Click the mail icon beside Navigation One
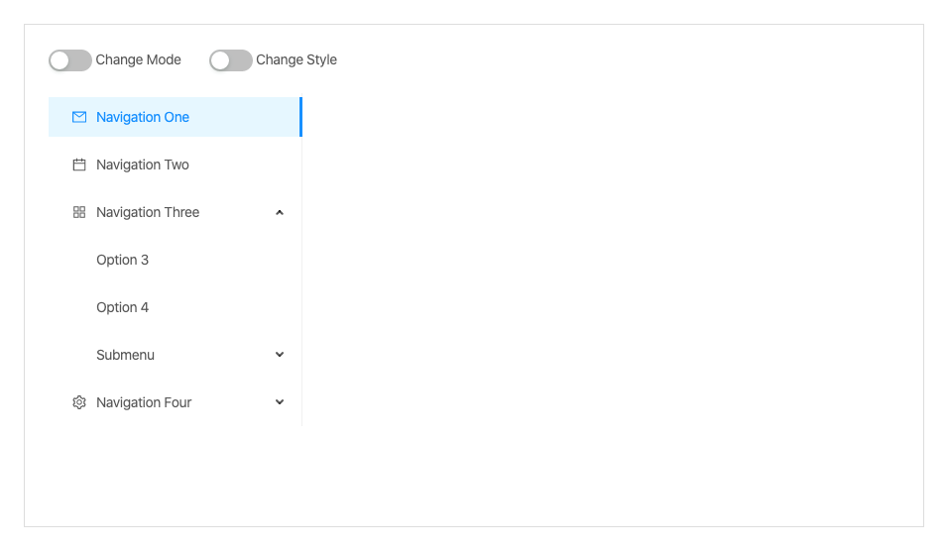This screenshot has height=551, width=948. (79, 117)
